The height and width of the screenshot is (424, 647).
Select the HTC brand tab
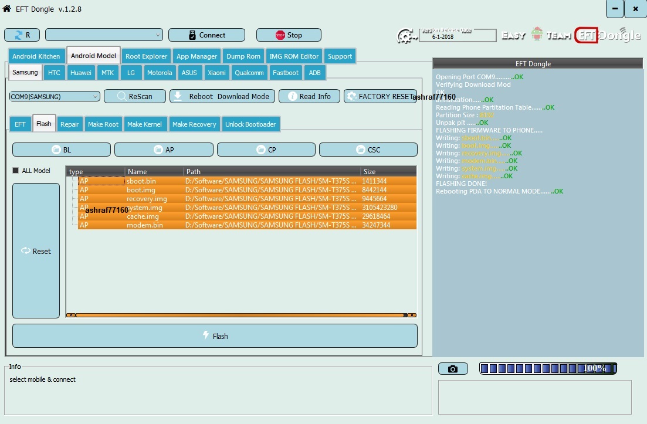(x=54, y=73)
